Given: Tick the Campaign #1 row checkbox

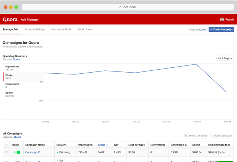Looking at the screenshot, I should coord(6,152).
